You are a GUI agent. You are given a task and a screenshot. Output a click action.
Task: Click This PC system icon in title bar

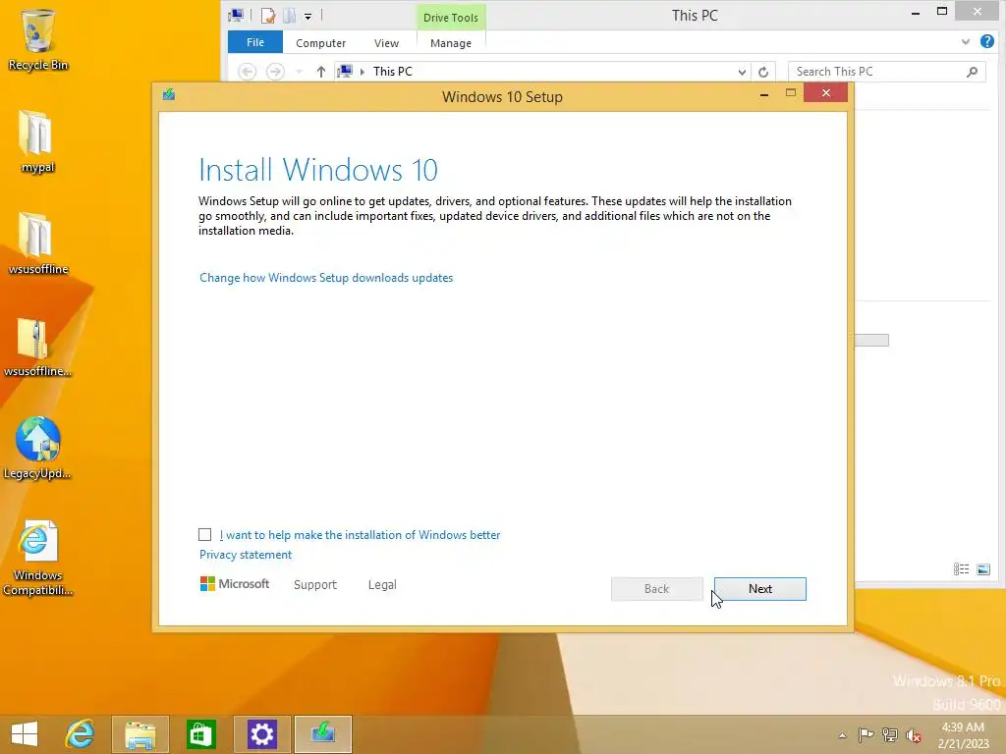236,16
